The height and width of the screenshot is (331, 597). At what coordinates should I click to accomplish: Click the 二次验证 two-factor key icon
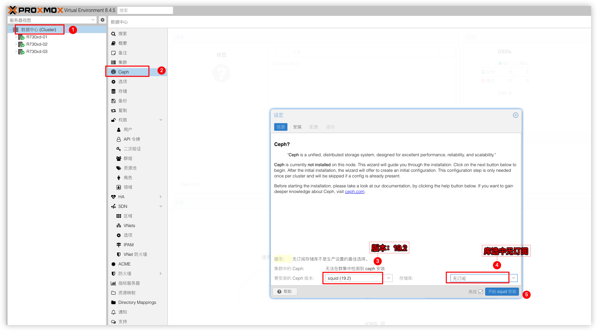point(119,149)
